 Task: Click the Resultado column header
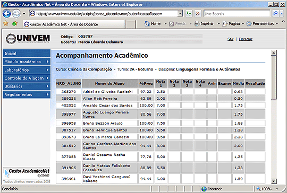pos(255,83)
